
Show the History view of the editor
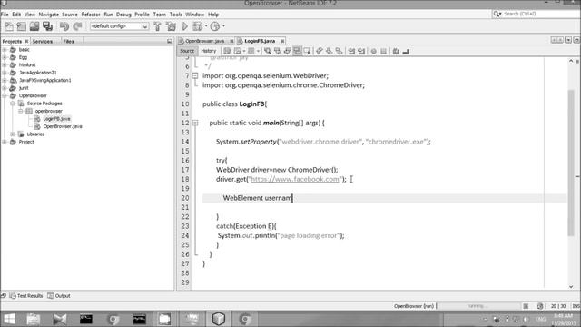tap(209, 51)
